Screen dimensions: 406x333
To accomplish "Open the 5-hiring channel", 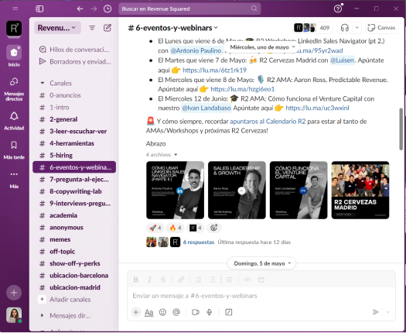I will click(x=74, y=156).
